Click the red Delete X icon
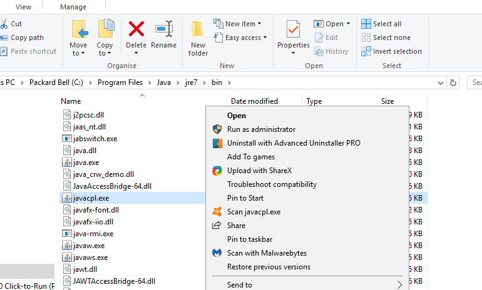Image resolution: width=482 pixels, height=290 pixels. coord(136,29)
